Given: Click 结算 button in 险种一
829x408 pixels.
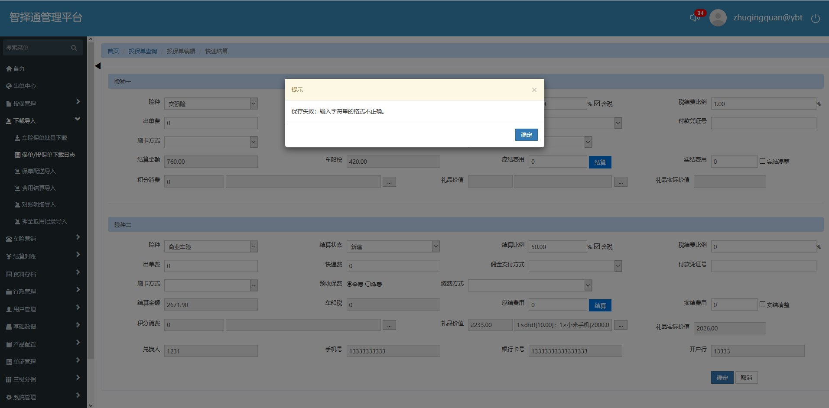Looking at the screenshot, I should (600, 162).
